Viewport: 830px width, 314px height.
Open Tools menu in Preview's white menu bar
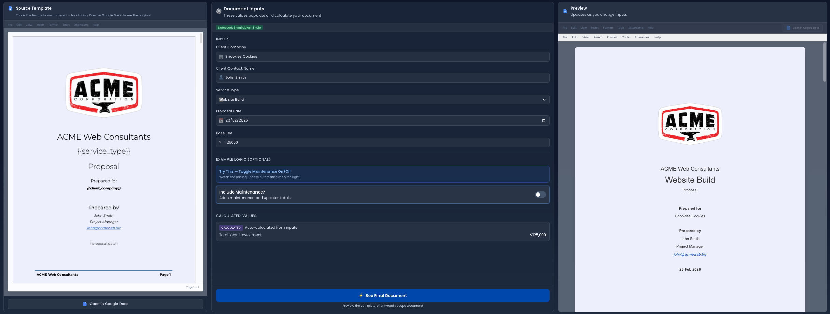tap(626, 38)
